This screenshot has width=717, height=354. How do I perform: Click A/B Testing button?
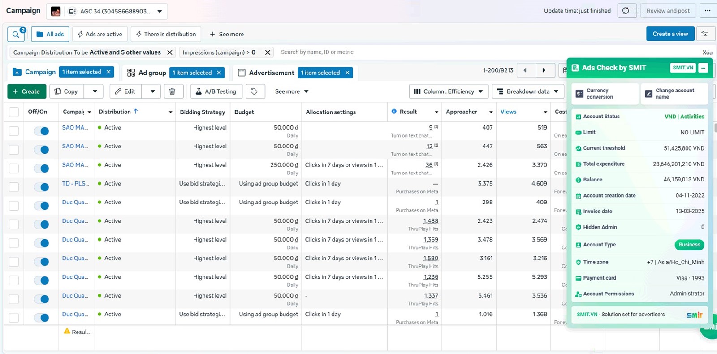[216, 91]
